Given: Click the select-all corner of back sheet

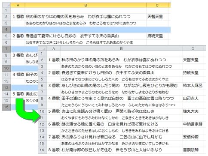Looking at the screenshot, I should [6, 5].
